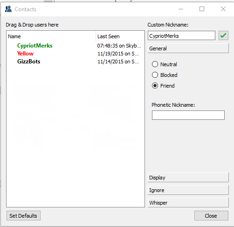Minimize the Contacts window

181,9
